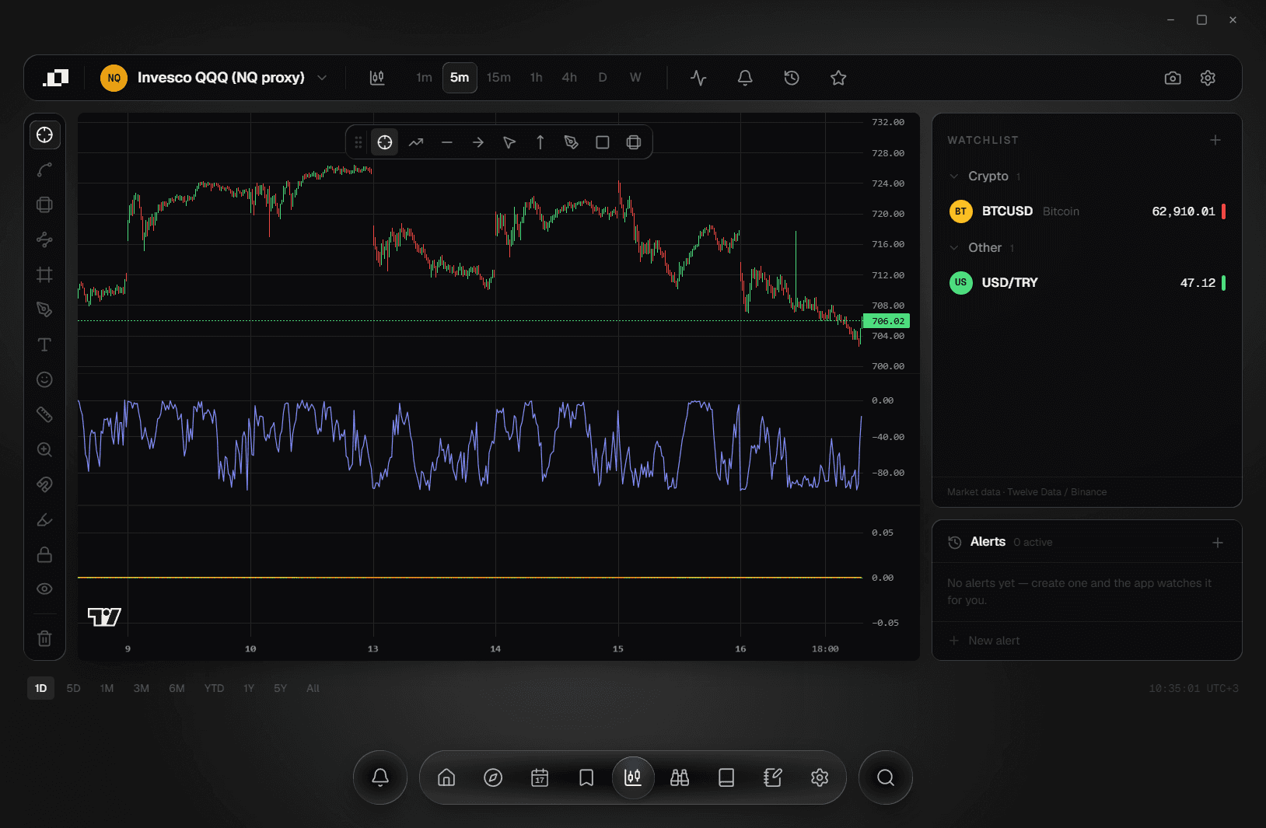Select the crosshair cursor tool in left sidebar
Screen dimensions: 1266x828
coord(44,135)
